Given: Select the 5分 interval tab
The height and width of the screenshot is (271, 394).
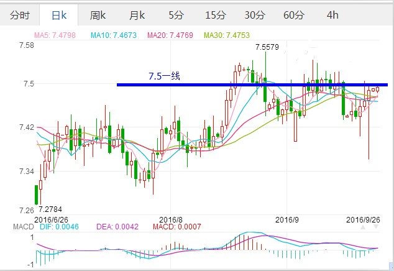Looking at the screenshot, I should pos(176,14).
